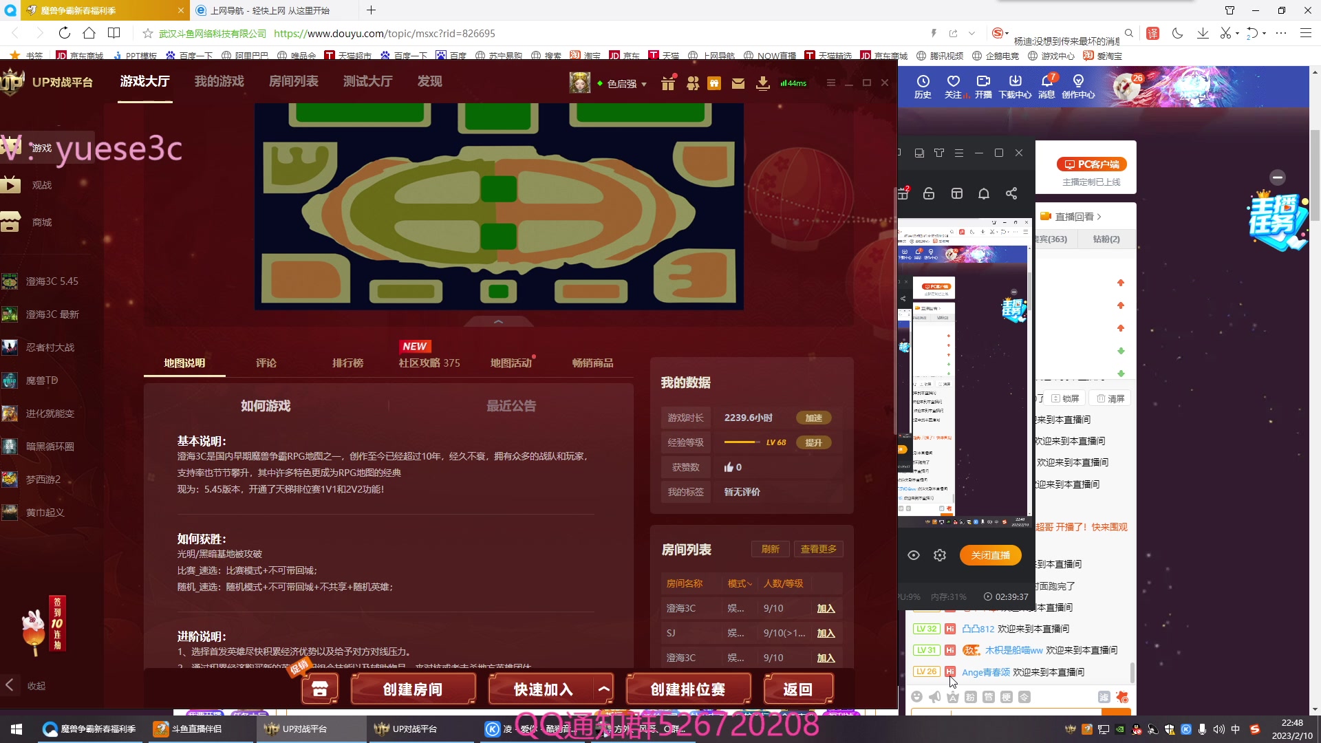Open the 模式 column filter dropdown
The width and height of the screenshot is (1321, 743).
point(740,583)
